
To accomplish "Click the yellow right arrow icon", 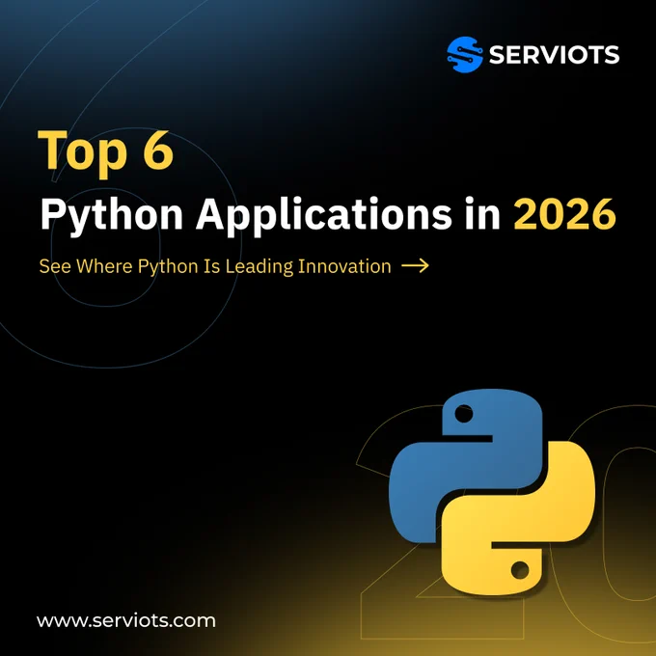I will [x=415, y=265].
